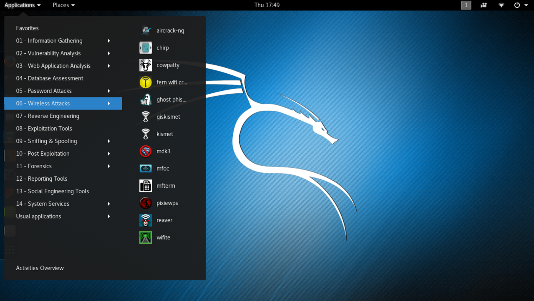Click 02 - Vulnerability Analysis label
The image size is (534, 301).
pyautogui.click(x=48, y=53)
